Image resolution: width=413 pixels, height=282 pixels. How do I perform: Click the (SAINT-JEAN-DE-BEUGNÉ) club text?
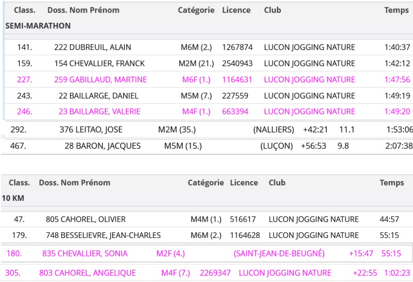[x=279, y=254]
